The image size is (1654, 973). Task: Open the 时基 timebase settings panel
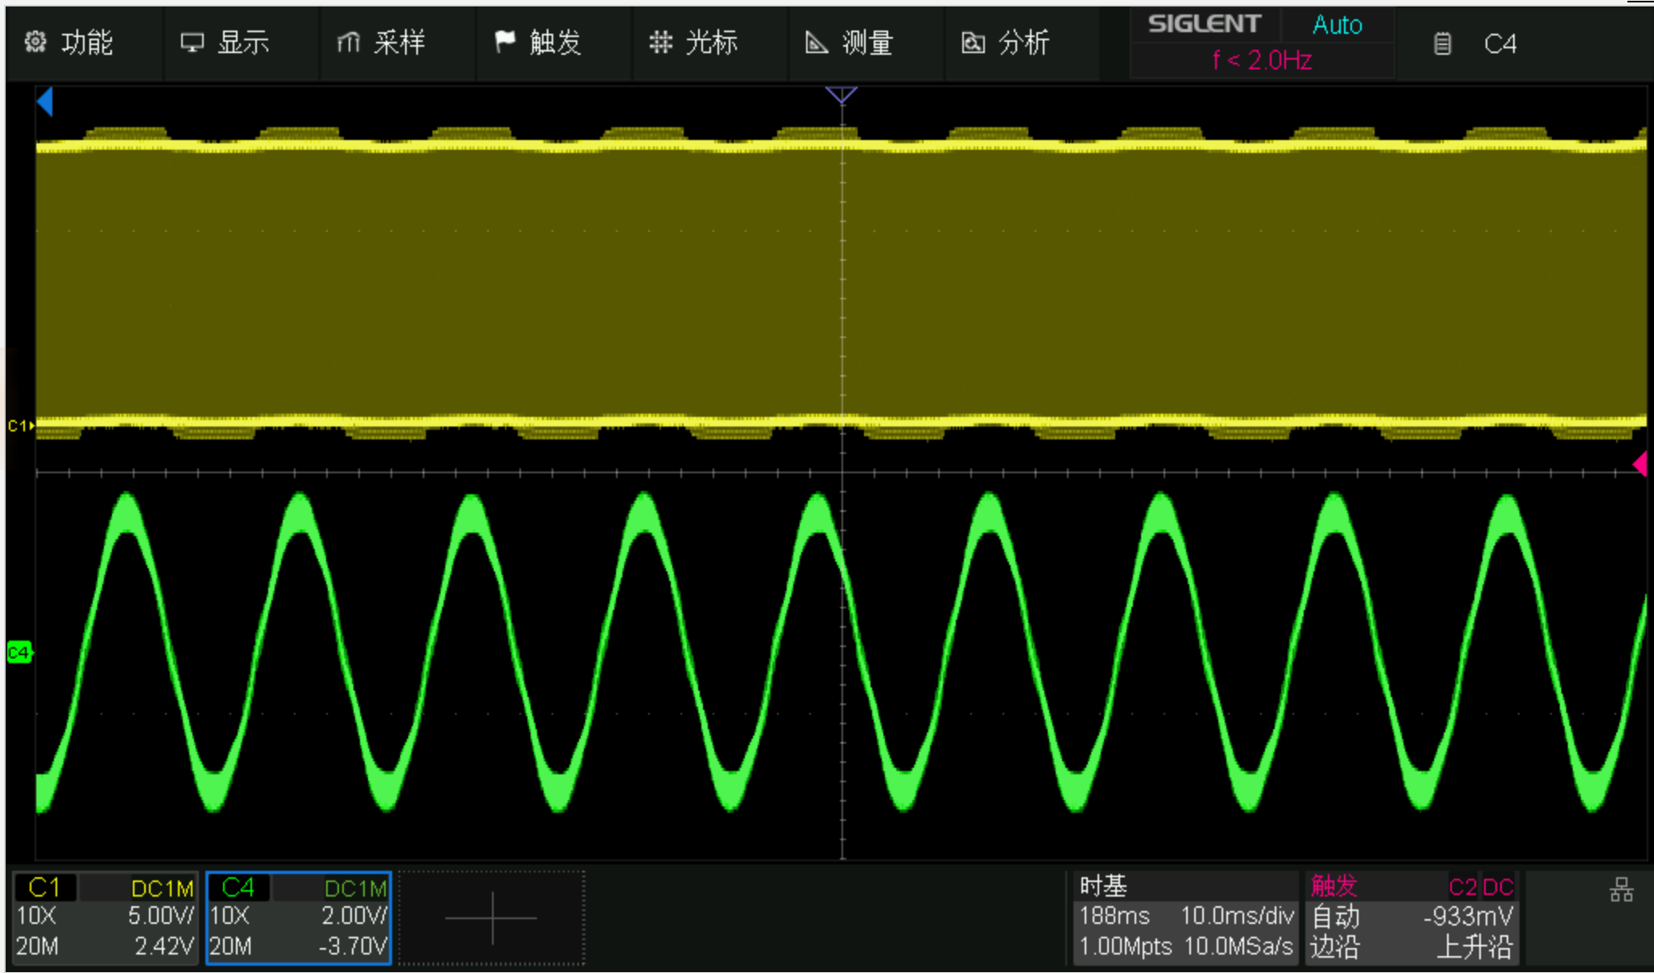coord(1185,917)
